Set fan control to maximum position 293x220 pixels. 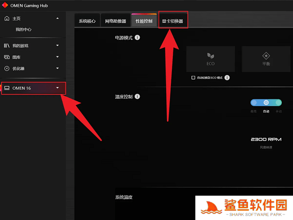coord(254,102)
